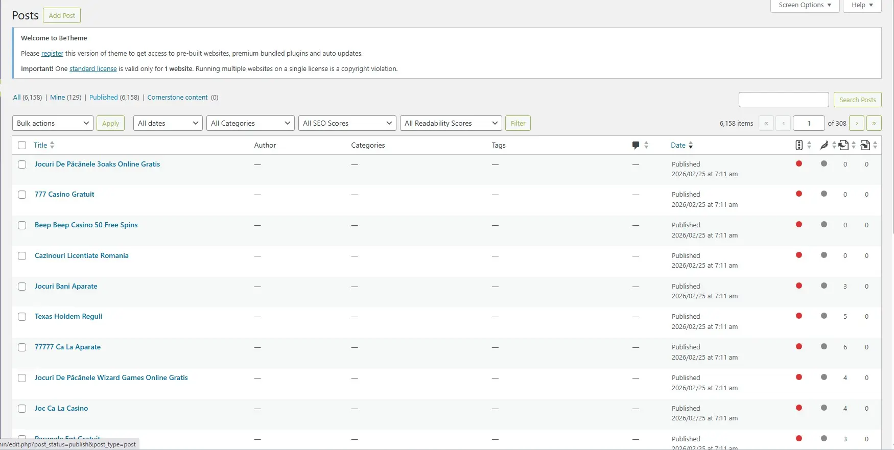894x450 pixels.
Task: Open All SEO Scores dropdown
Action: click(x=347, y=123)
